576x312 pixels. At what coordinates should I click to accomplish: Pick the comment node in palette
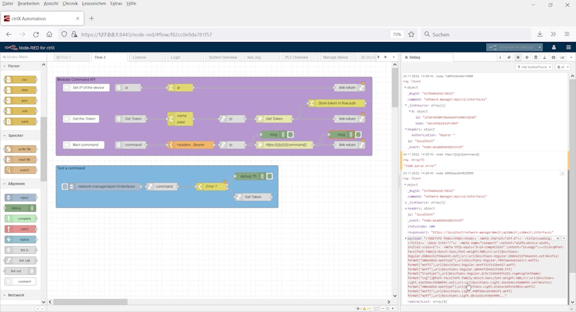click(x=21, y=281)
